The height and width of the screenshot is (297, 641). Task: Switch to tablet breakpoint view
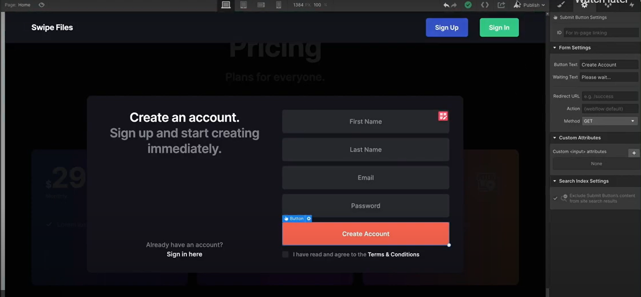pyautogui.click(x=243, y=5)
